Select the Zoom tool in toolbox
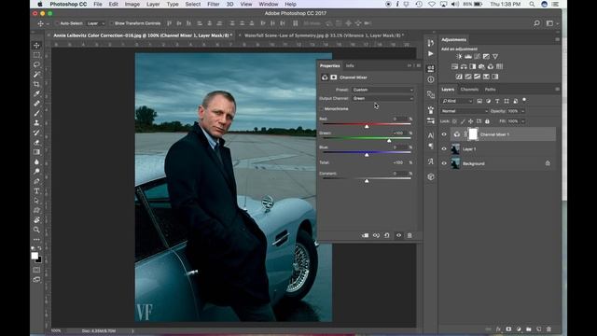Screen dimensions: 597x336 pyautogui.click(x=36, y=230)
